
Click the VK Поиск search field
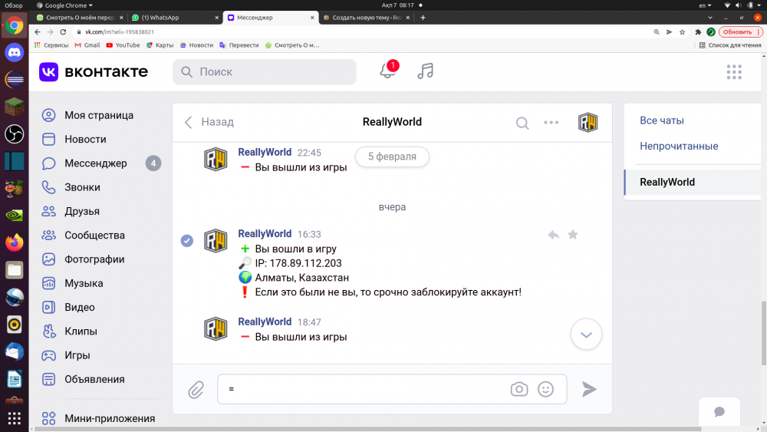pyautogui.click(x=264, y=72)
